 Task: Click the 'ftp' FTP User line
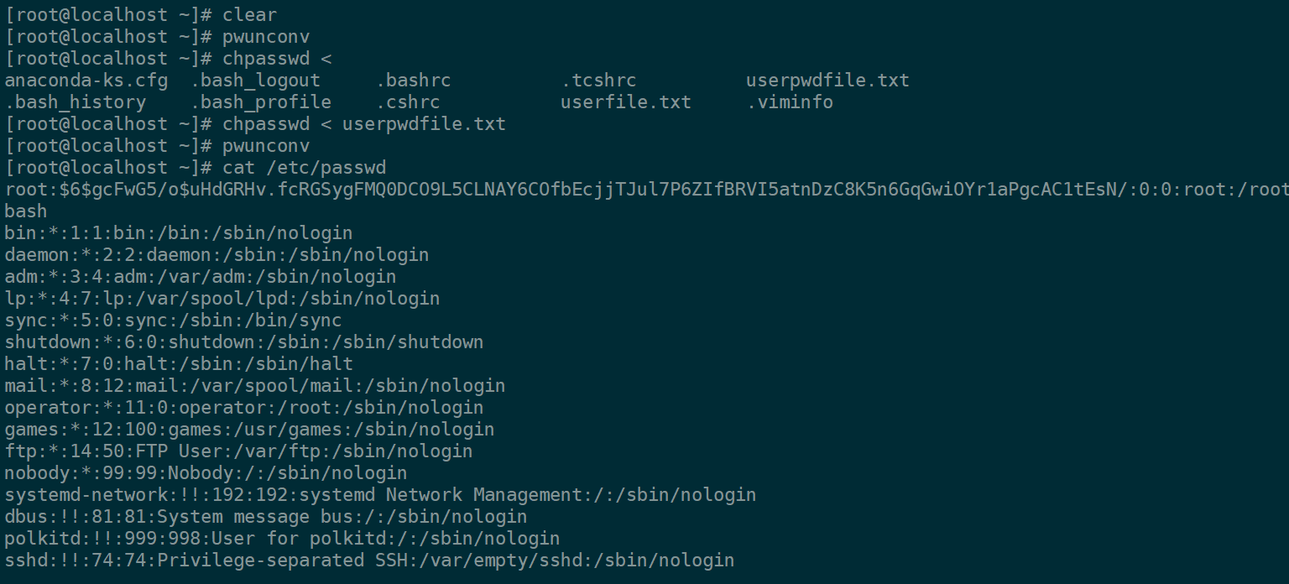(x=238, y=451)
